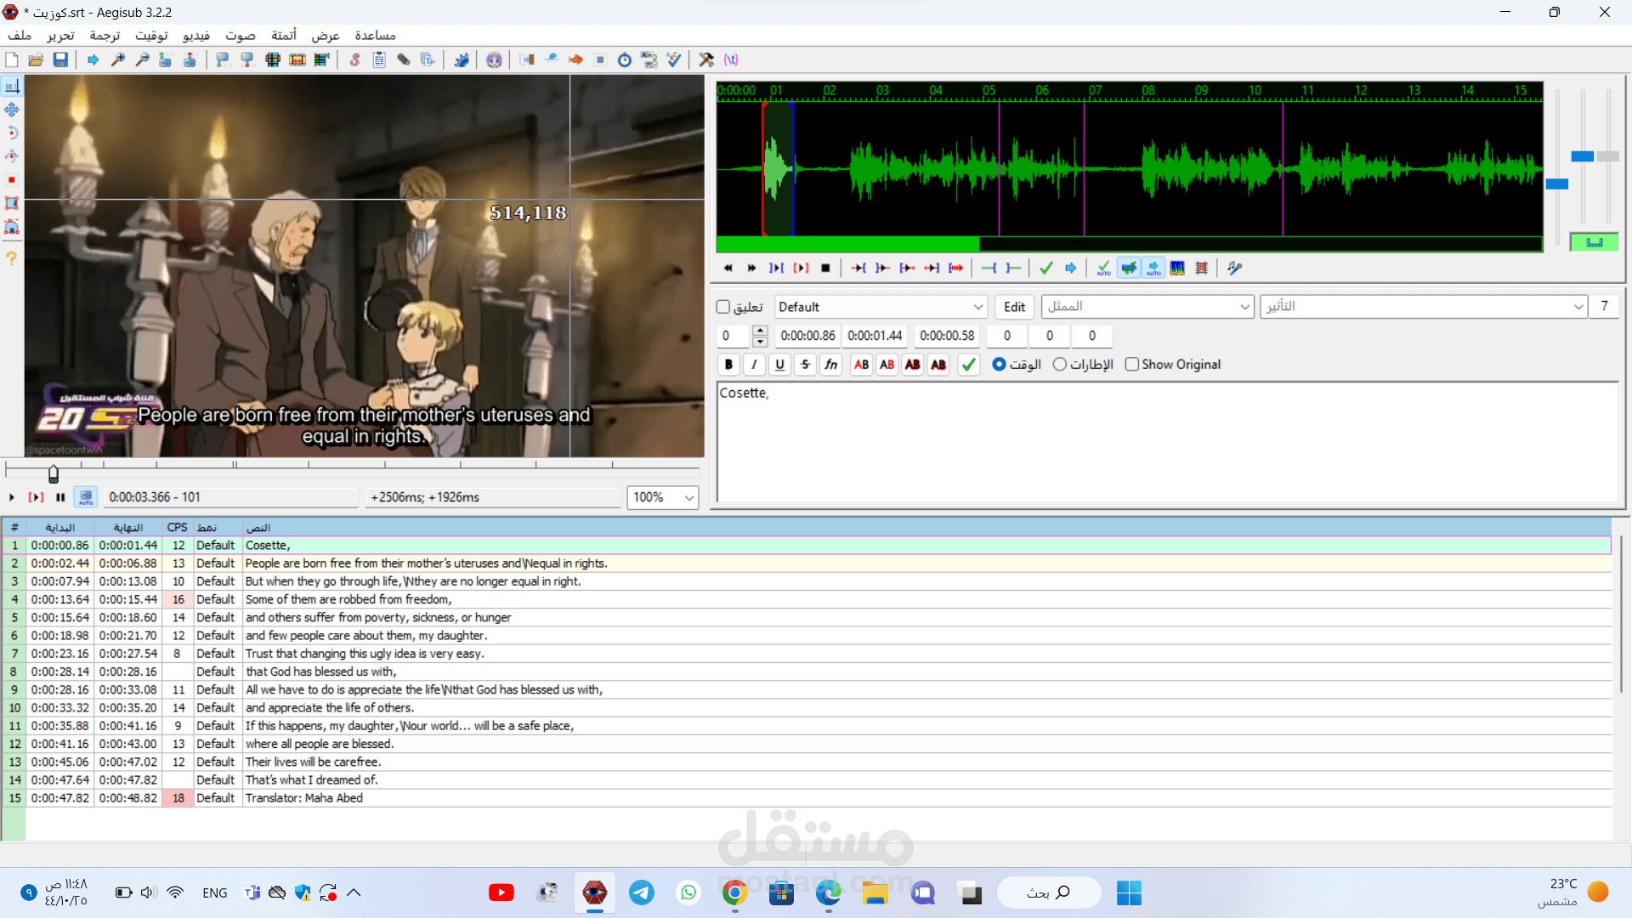
Task: Apply bold formatting to subtitle
Action: tap(728, 365)
